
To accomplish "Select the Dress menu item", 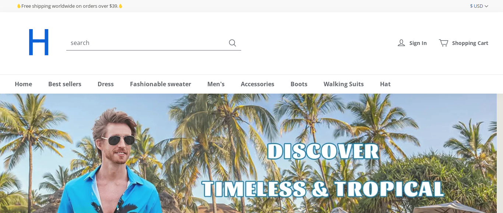I will 106,84.
